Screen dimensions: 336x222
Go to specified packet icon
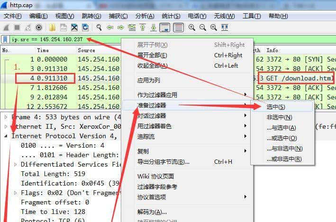click(132, 27)
